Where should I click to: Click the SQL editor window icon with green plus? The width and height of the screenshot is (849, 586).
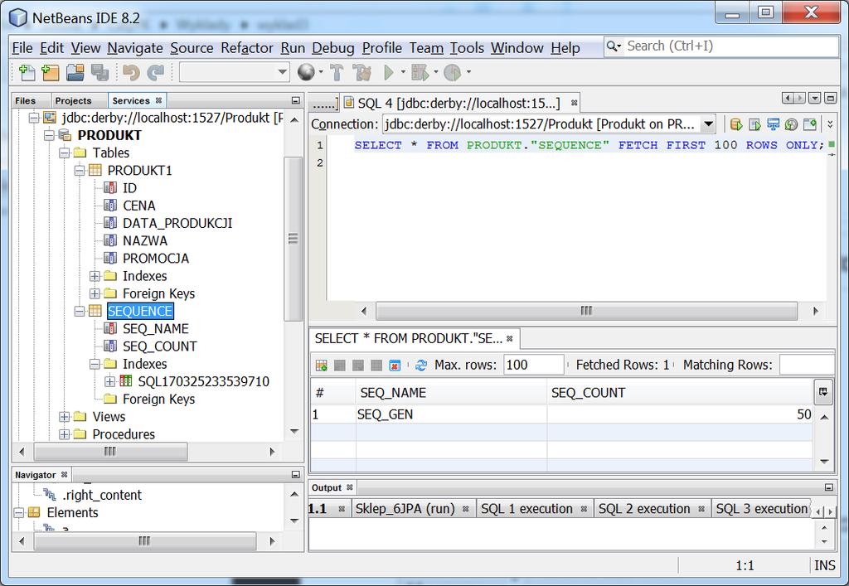pos(809,124)
